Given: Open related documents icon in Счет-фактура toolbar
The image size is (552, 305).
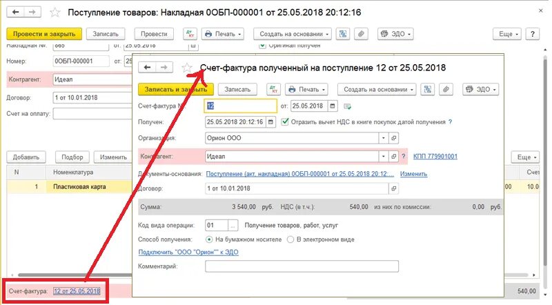Looking at the screenshot, I should click(x=427, y=90).
